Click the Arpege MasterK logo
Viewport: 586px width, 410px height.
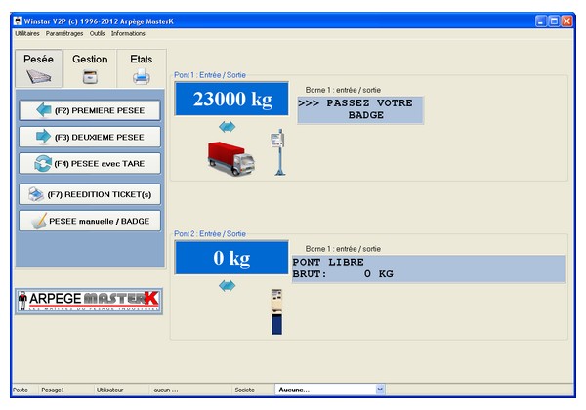pyautogui.click(x=89, y=302)
